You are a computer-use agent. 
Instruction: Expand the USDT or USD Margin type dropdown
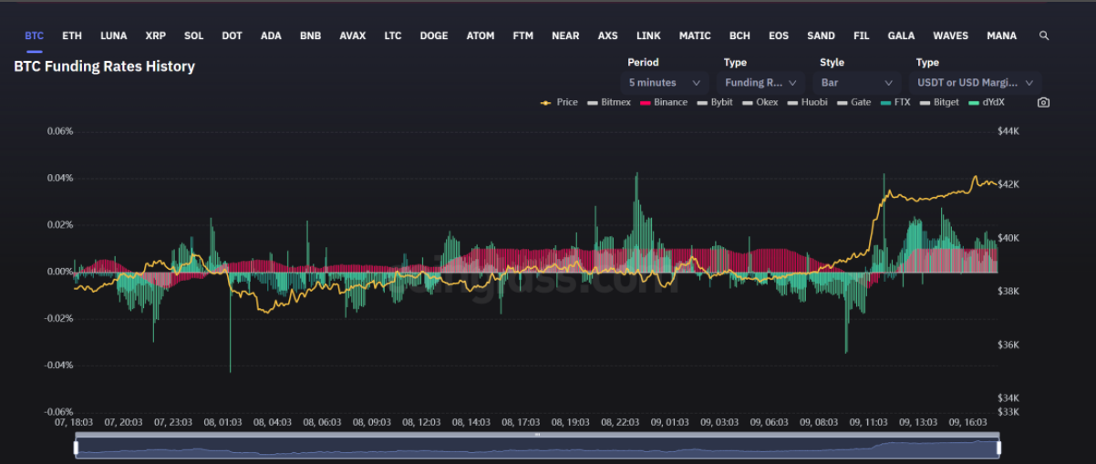976,82
